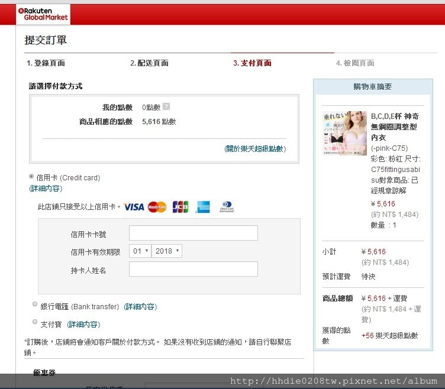445x389 pixels.
Task: Click the Rakuten Global Market logo
Action: point(43,14)
